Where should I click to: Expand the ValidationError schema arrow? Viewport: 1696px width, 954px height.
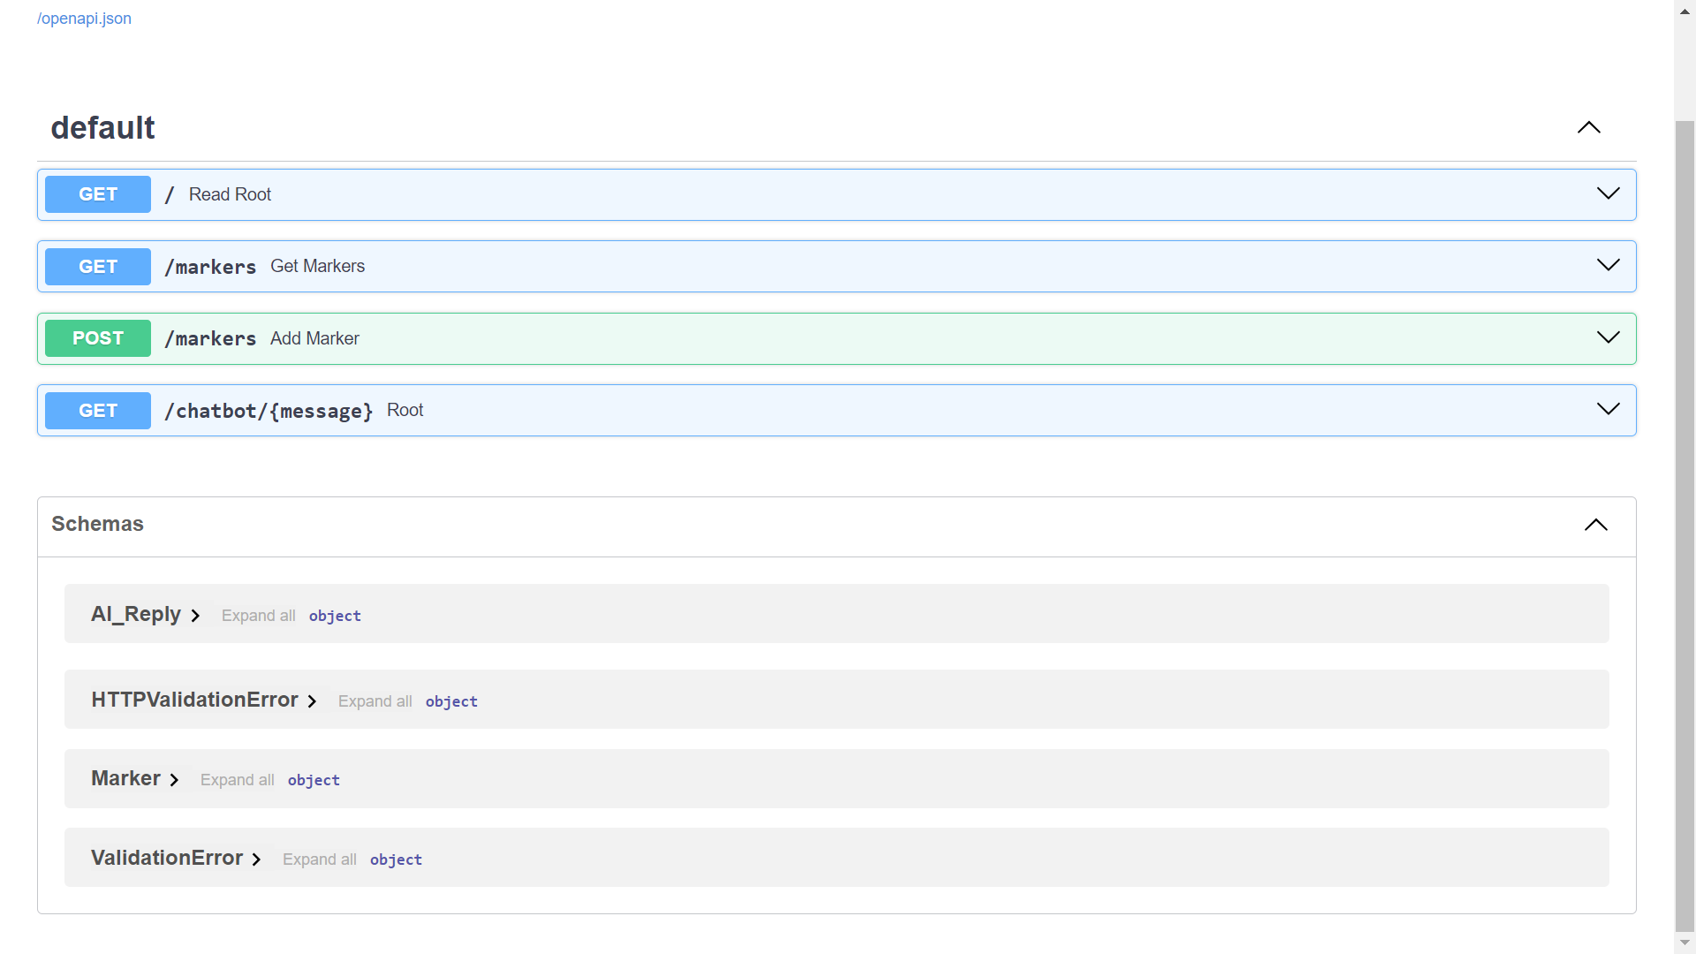[x=256, y=859]
